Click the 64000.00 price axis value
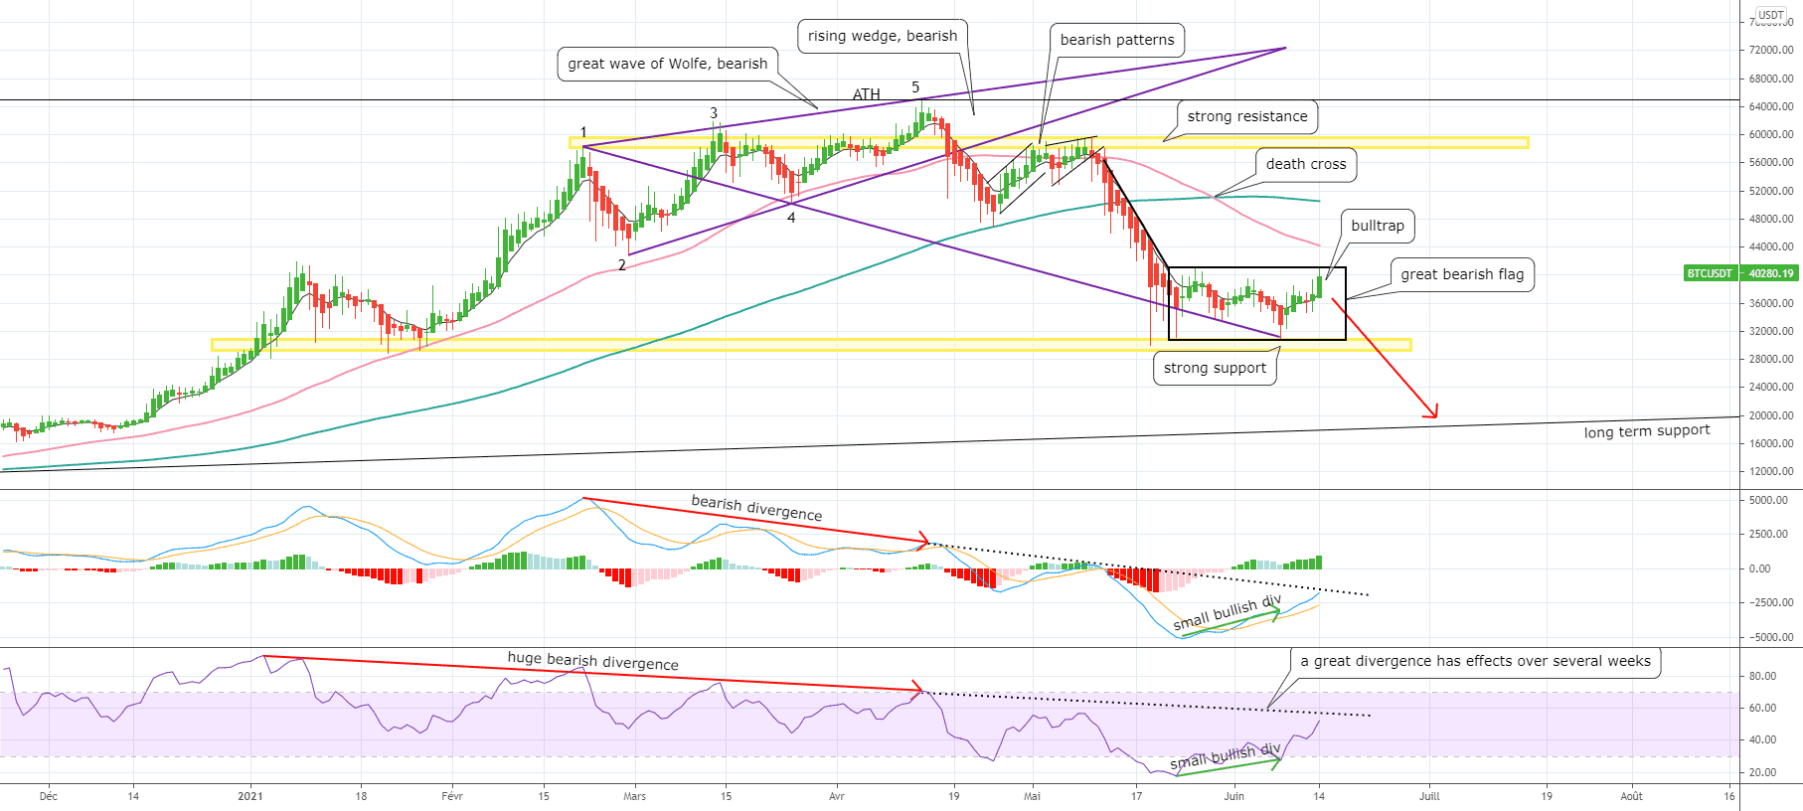The height and width of the screenshot is (811, 1803). pos(1771,106)
